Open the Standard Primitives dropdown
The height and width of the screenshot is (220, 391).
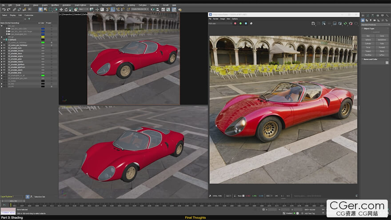[x=375, y=25]
